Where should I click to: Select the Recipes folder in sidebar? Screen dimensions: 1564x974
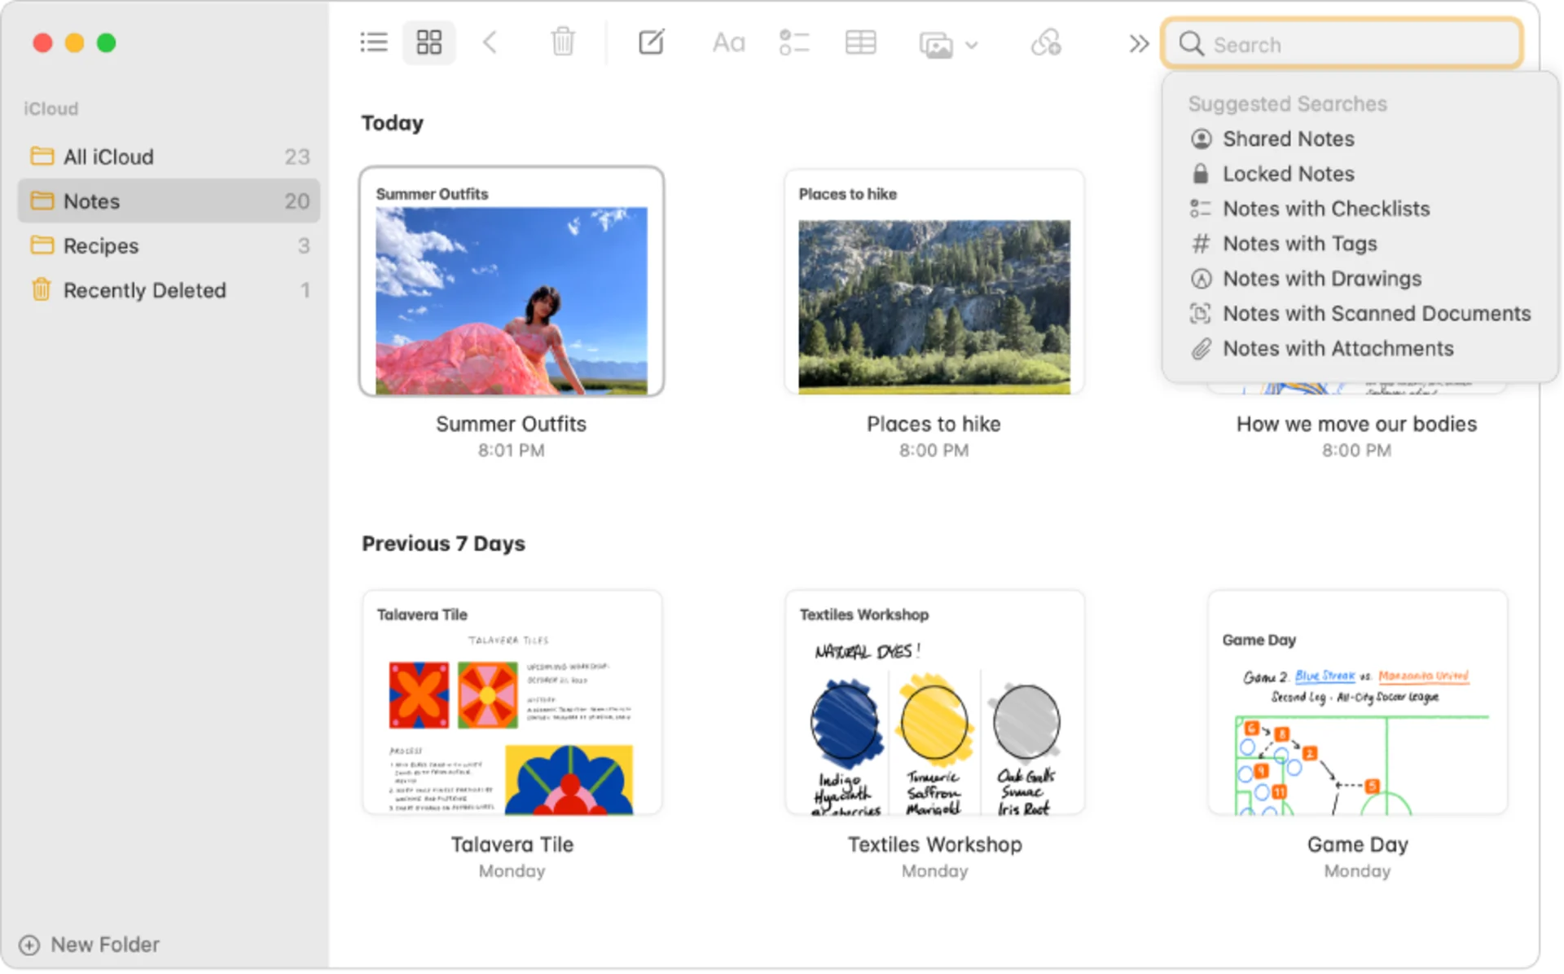101,245
